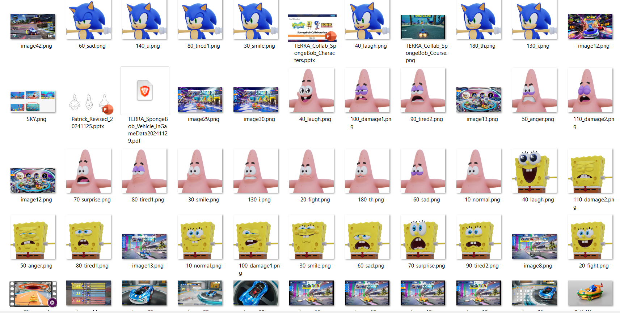Select SpongeBob's 60_sad.png thumbnail
Viewport: 620px width, 313px height.
[367, 237]
